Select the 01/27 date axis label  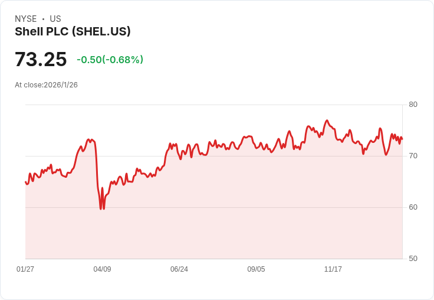[25, 269]
